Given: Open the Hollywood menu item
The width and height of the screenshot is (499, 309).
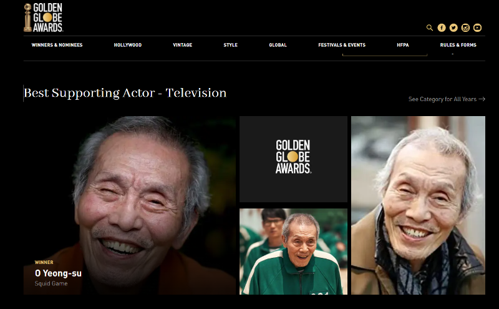Looking at the screenshot, I should tap(128, 45).
